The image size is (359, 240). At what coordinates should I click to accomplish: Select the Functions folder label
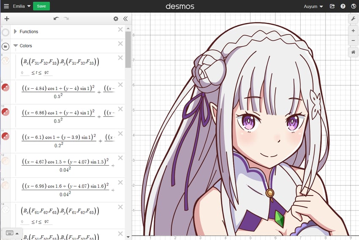pos(29,32)
